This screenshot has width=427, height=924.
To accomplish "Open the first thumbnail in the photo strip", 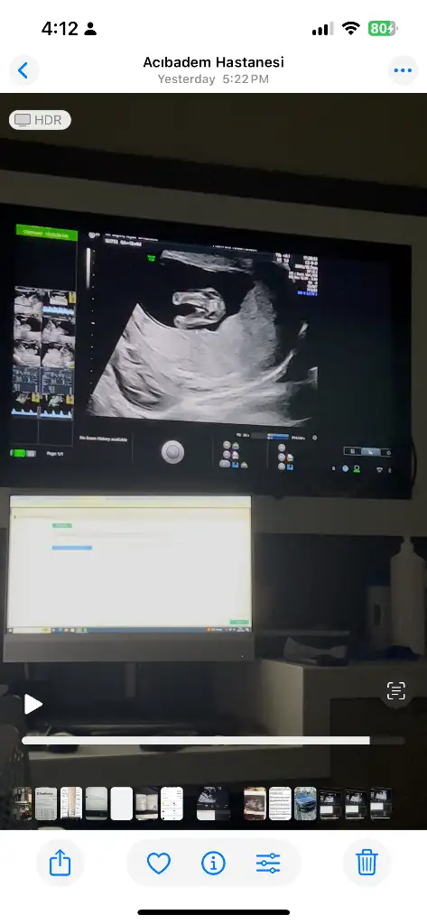I will [23, 803].
